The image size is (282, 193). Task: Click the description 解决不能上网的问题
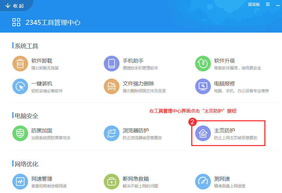point(140,186)
